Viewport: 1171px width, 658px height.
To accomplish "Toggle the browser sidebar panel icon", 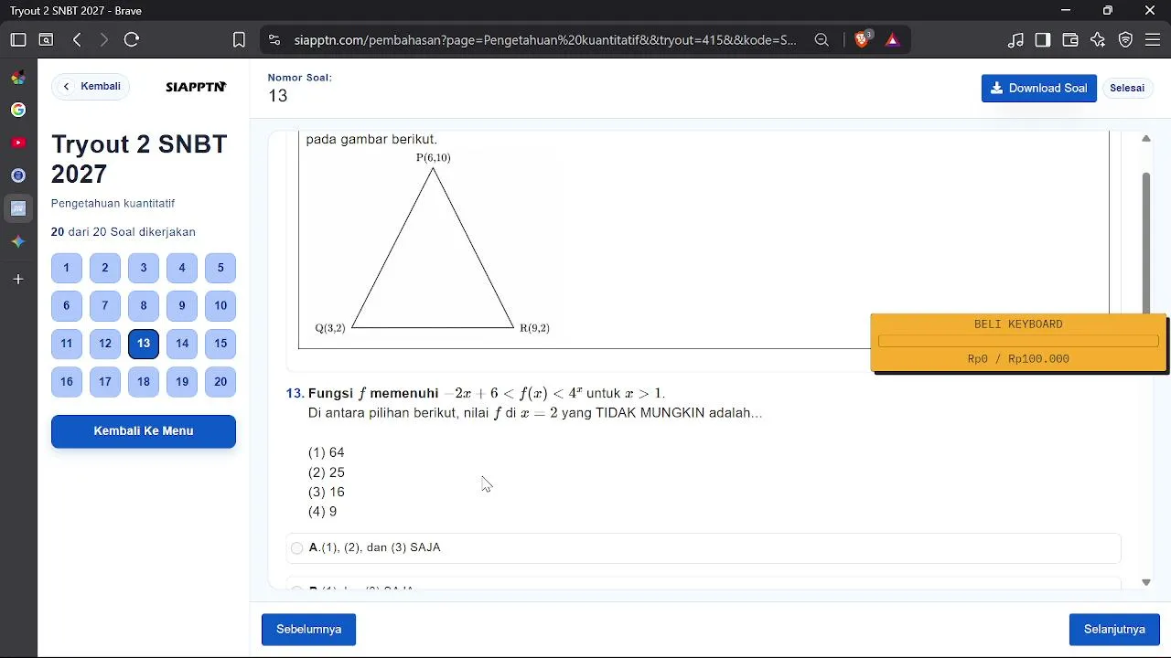I will pyautogui.click(x=18, y=40).
